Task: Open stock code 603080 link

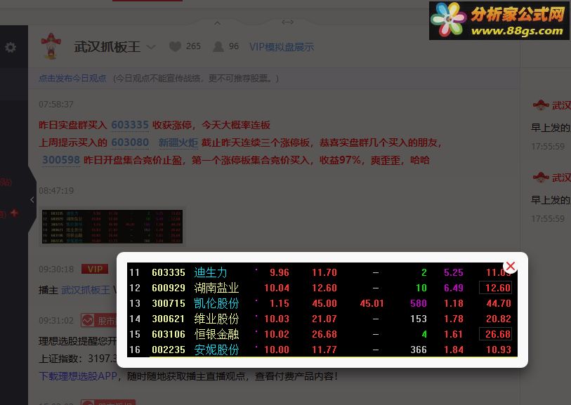Action: (x=130, y=142)
